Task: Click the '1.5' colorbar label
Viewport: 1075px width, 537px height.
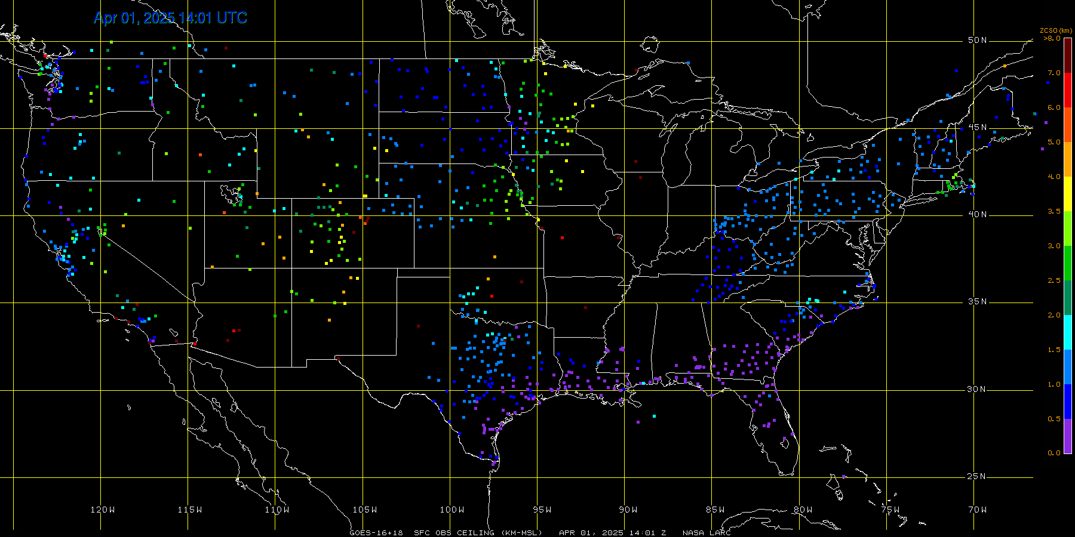Action: (1054, 350)
